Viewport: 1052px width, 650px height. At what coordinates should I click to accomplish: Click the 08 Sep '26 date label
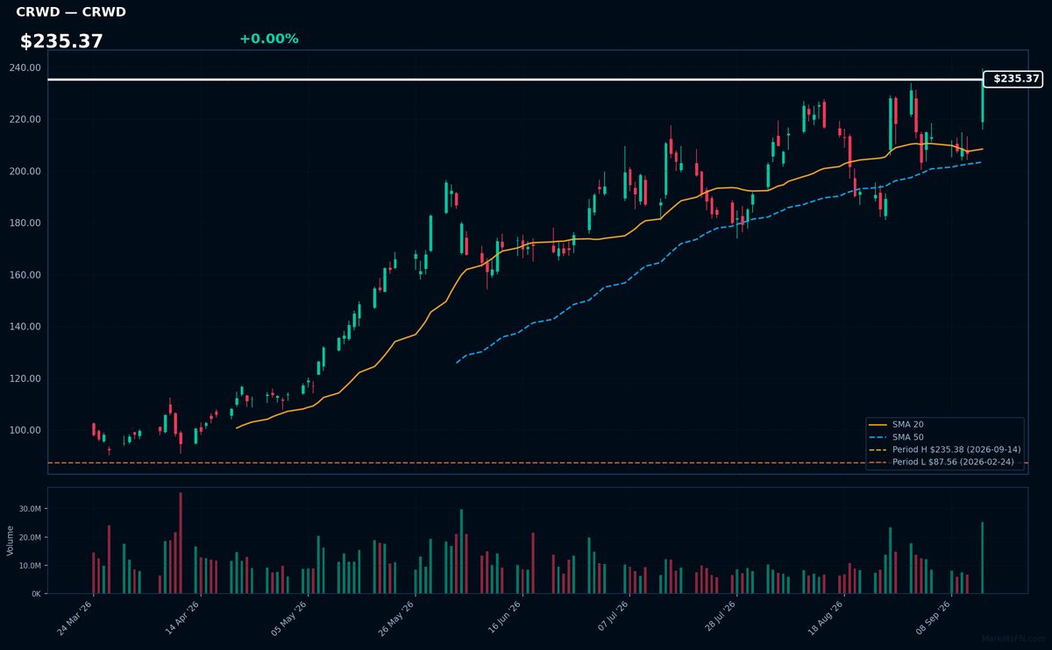(934, 618)
